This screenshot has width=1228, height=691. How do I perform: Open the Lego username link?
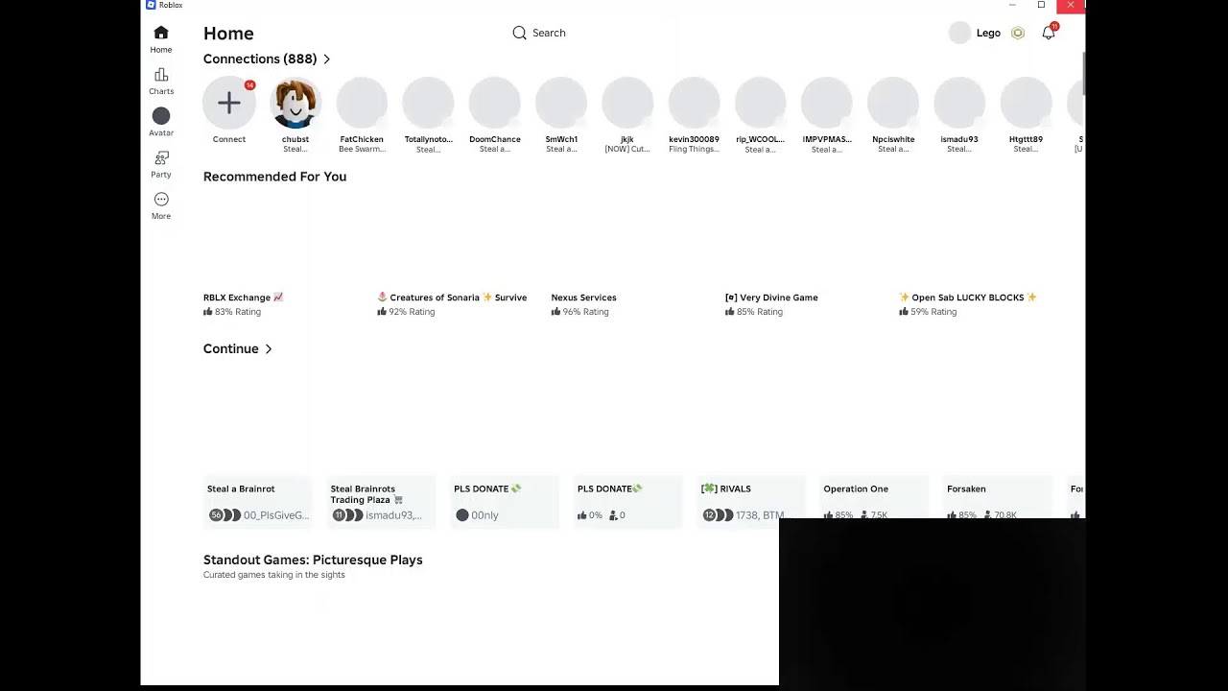[988, 33]
